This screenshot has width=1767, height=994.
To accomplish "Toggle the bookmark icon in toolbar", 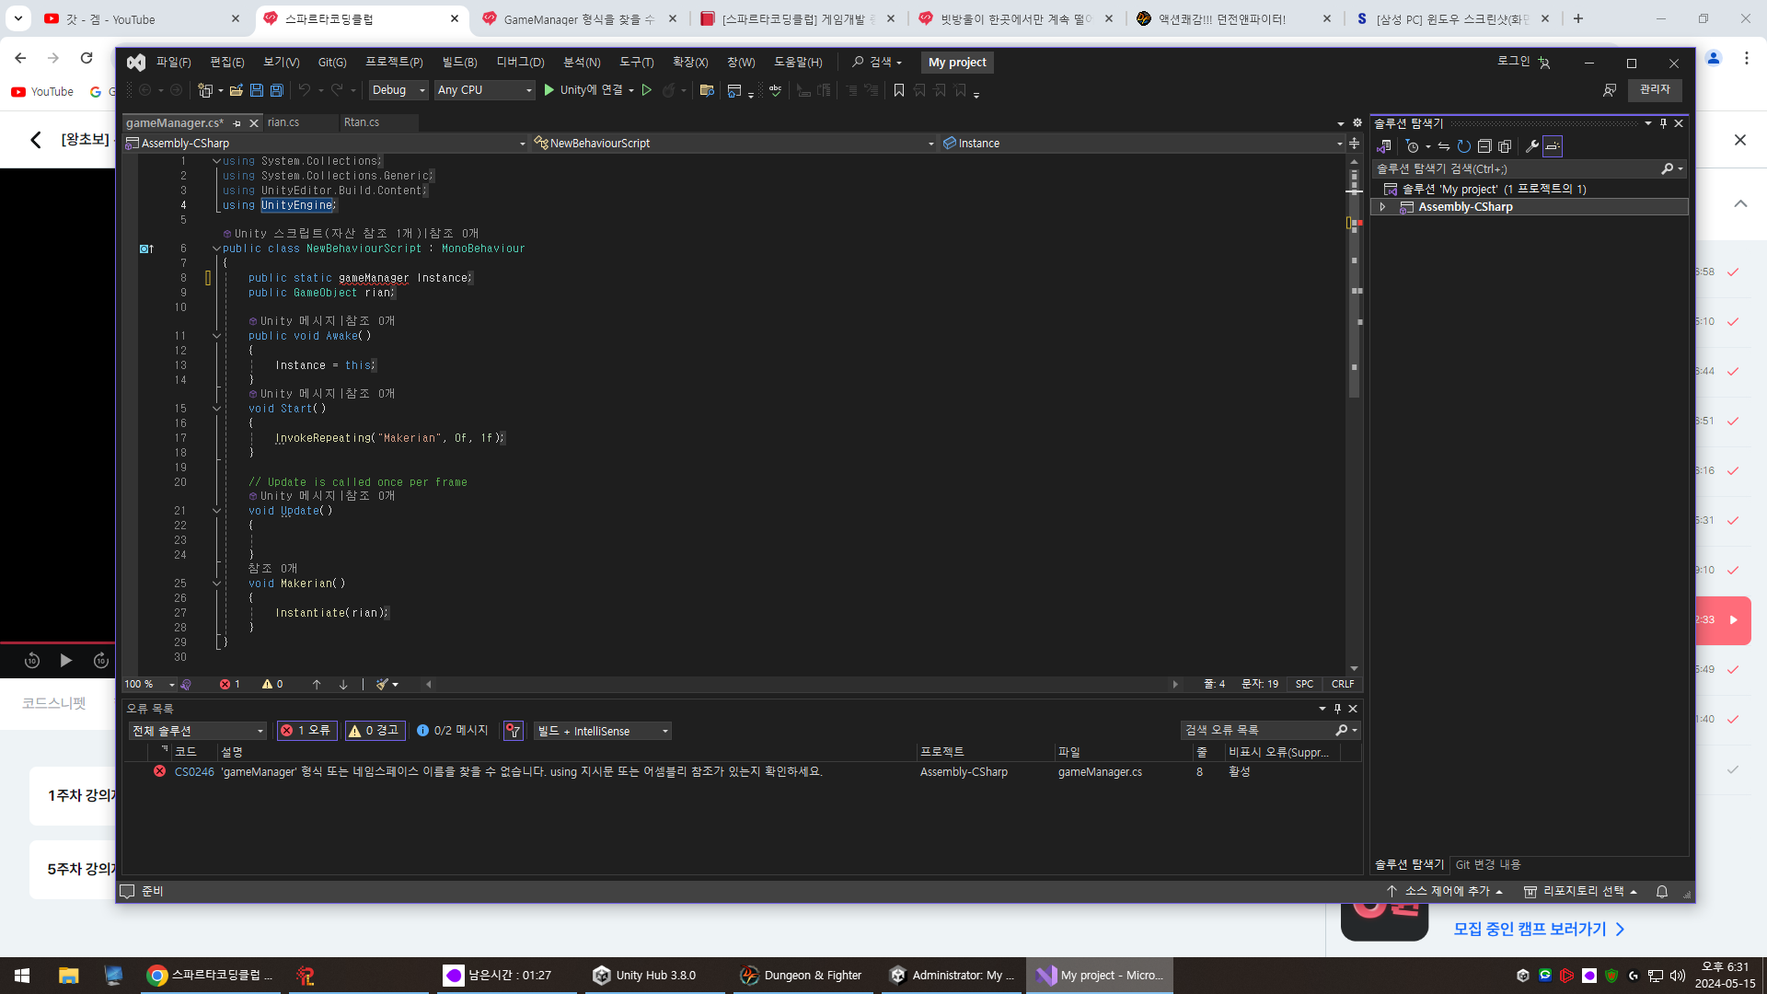I will tap(899, 90).
